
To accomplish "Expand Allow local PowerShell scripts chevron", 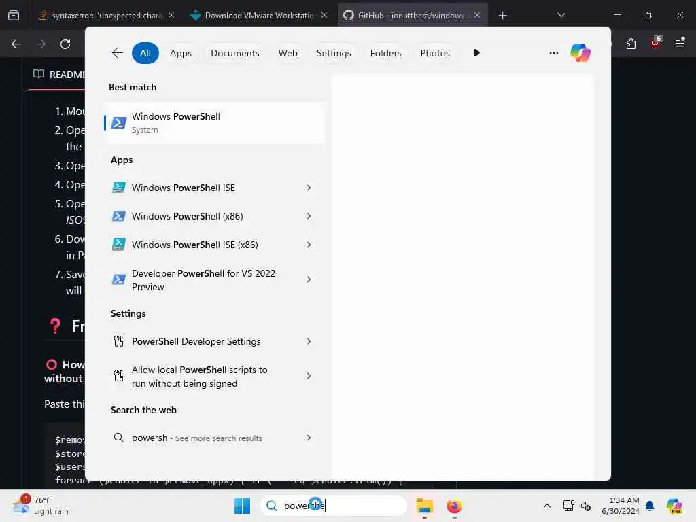I will tap(309, 376).
